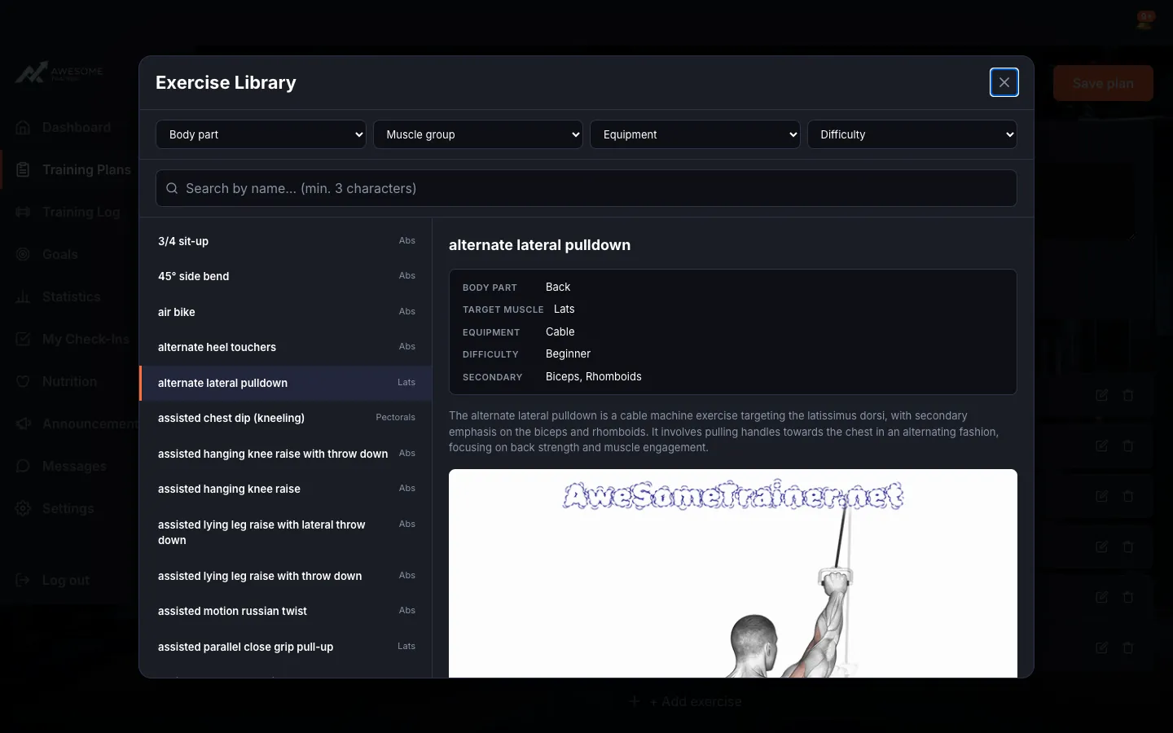Screen dimensions: 1173x733
Task: Open Training Plans menu item
Action: coord(69,169)
